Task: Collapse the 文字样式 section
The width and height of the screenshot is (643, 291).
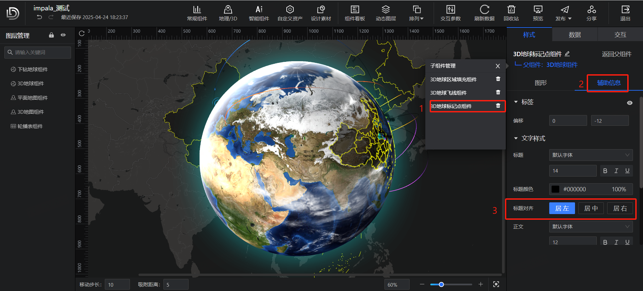Action: click(516, 138)
